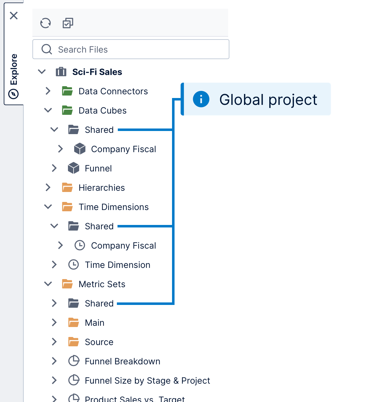Click the info icon next to Global project
Image resolution: width=374 pixels, height=402 pixels.
(201, 99)
